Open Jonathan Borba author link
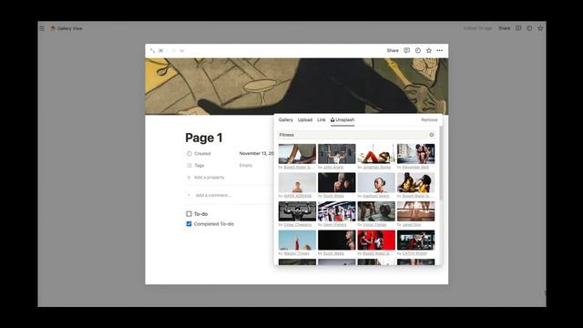Viewport: 583px width, 328px height. [x=376, y=168]
